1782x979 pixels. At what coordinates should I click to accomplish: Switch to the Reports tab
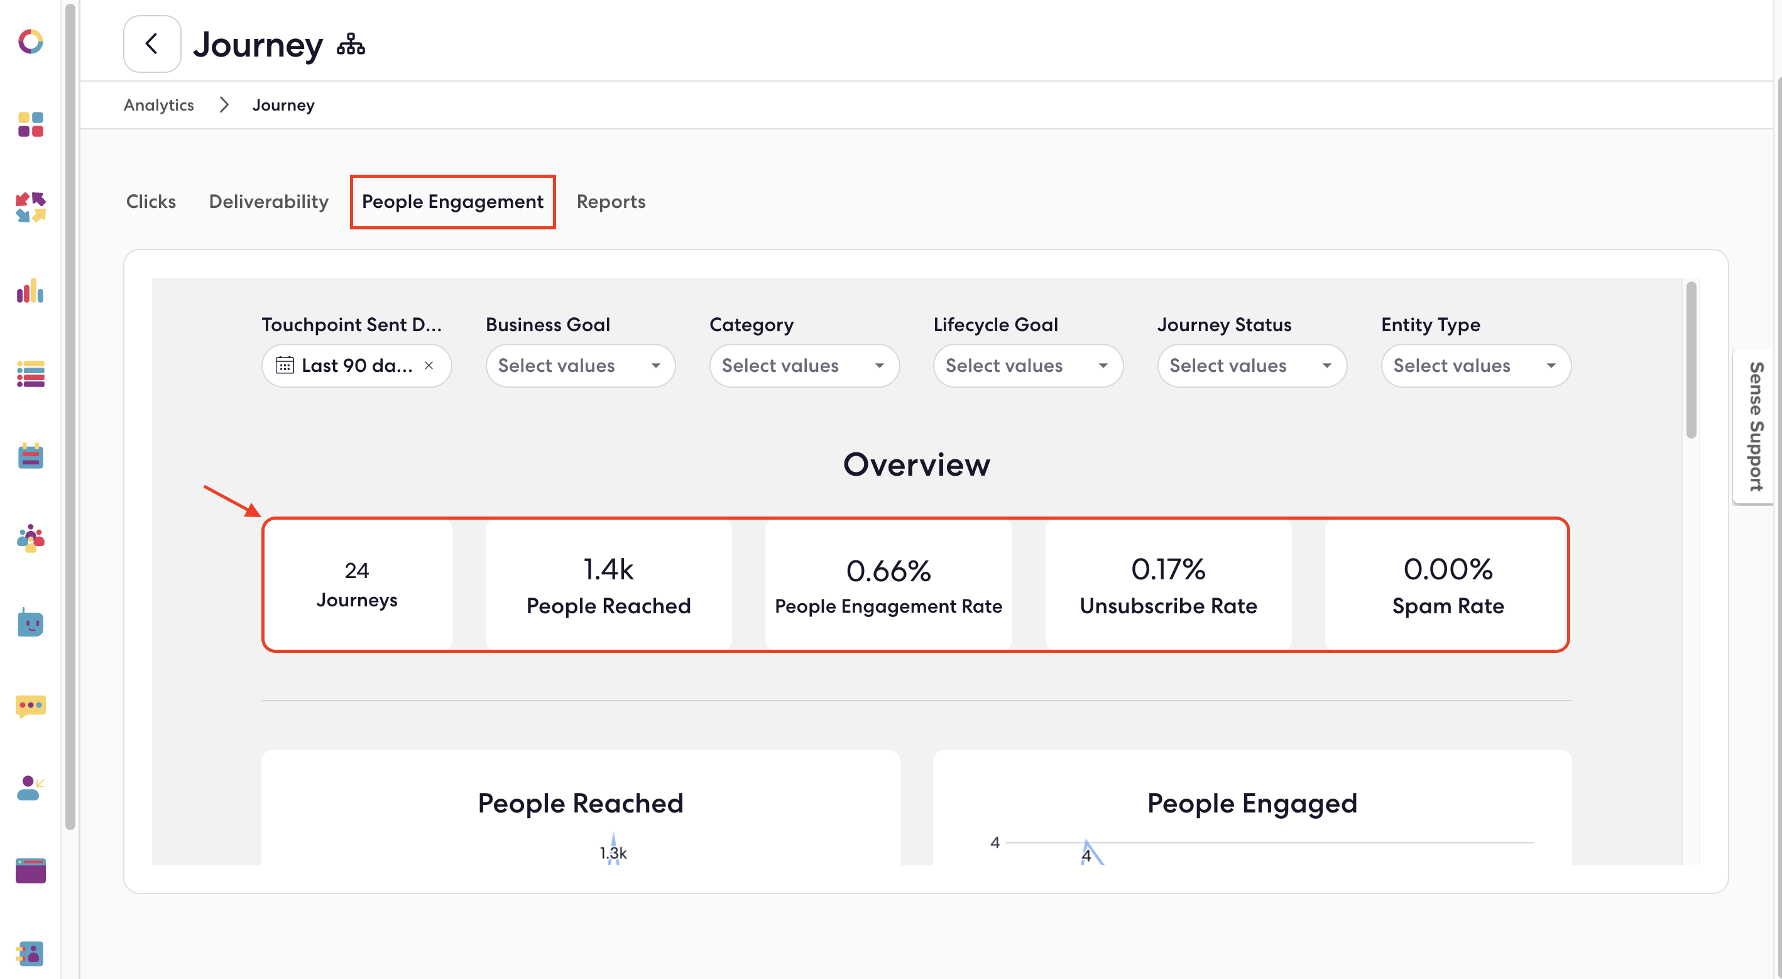(611, 201)
